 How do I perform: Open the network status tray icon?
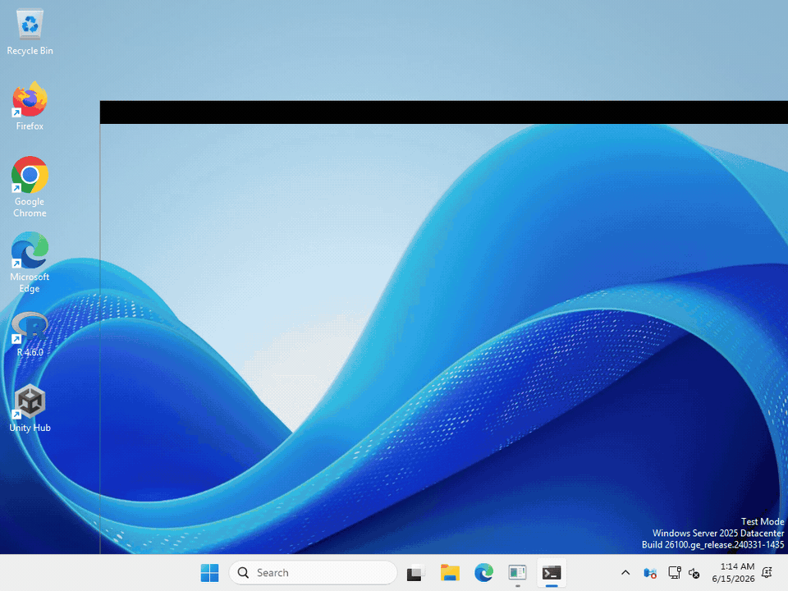675,572
